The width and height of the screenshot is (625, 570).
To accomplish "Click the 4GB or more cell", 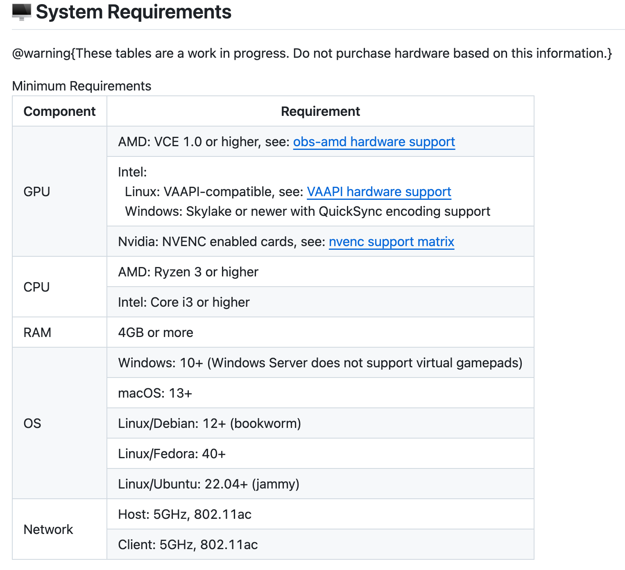I will [x=320, y=332].
